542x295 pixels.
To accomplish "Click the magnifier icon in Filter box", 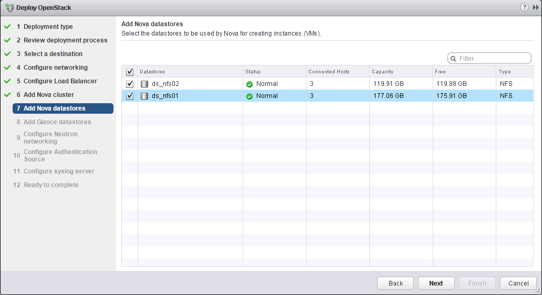I will [453, 59].
